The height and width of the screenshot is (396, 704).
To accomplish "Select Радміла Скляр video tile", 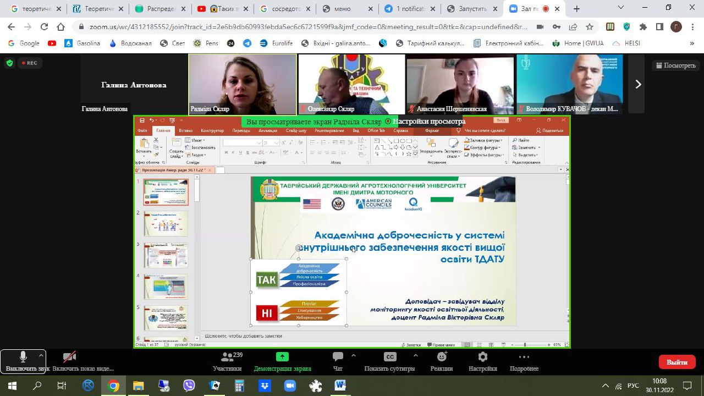I will pyautogui.click(x=243, y=84).
